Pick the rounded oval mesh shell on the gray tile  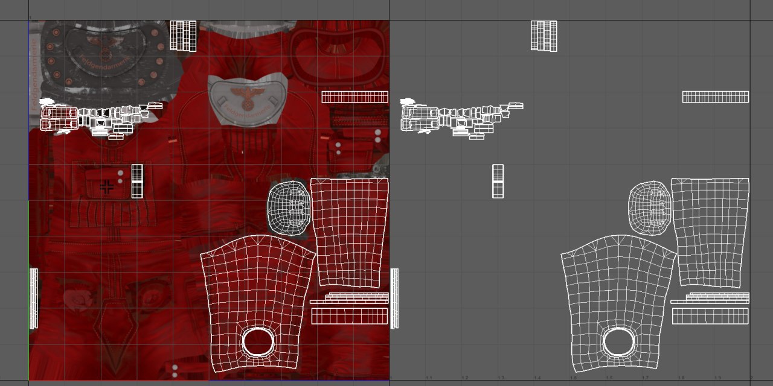point(650,208)
